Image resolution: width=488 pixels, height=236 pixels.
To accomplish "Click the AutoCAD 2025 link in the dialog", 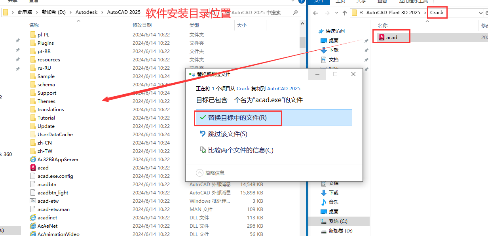I will coord(283,88).
